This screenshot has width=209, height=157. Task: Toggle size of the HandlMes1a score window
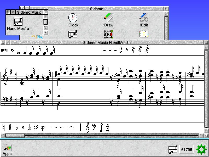point(206,42)
